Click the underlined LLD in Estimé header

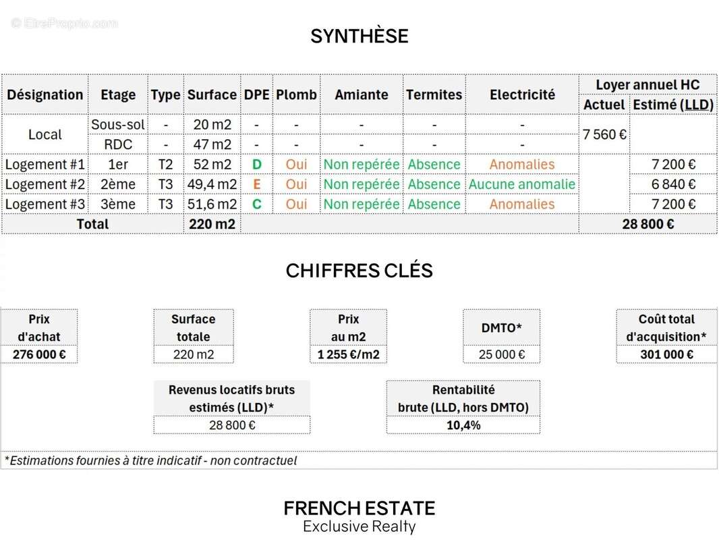pos(696,105)
